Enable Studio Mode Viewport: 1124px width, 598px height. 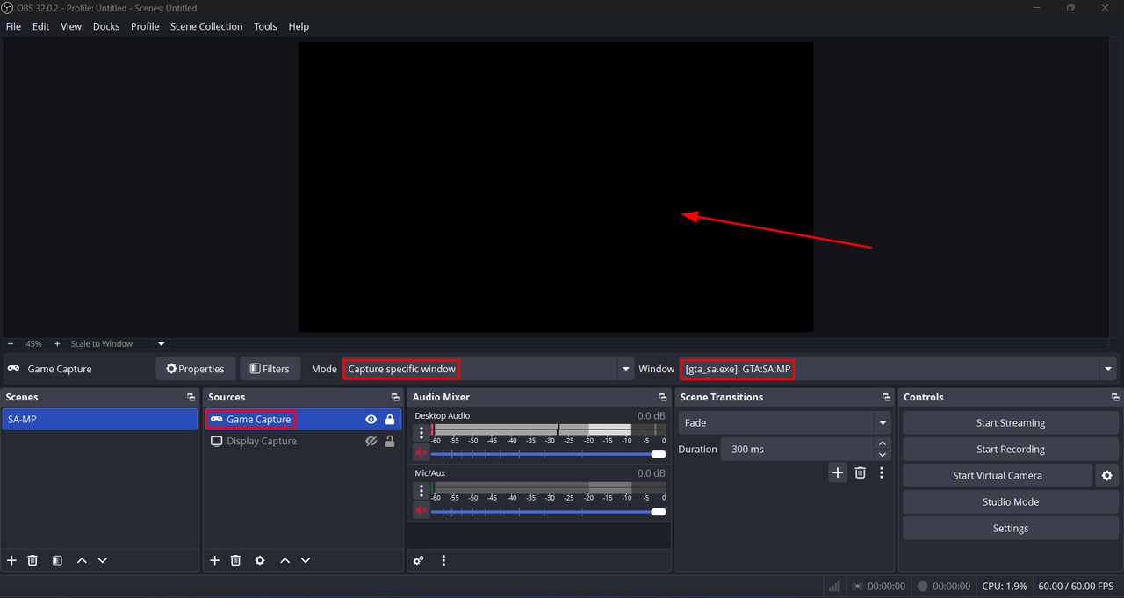tap(1010, 501)
